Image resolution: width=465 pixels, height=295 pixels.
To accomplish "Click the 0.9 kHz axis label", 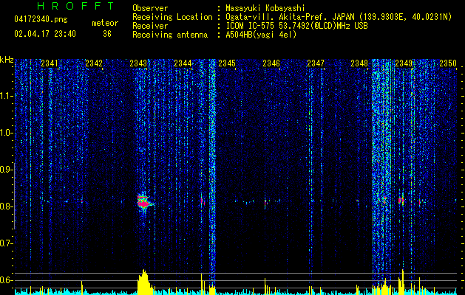I will (6, 170).
